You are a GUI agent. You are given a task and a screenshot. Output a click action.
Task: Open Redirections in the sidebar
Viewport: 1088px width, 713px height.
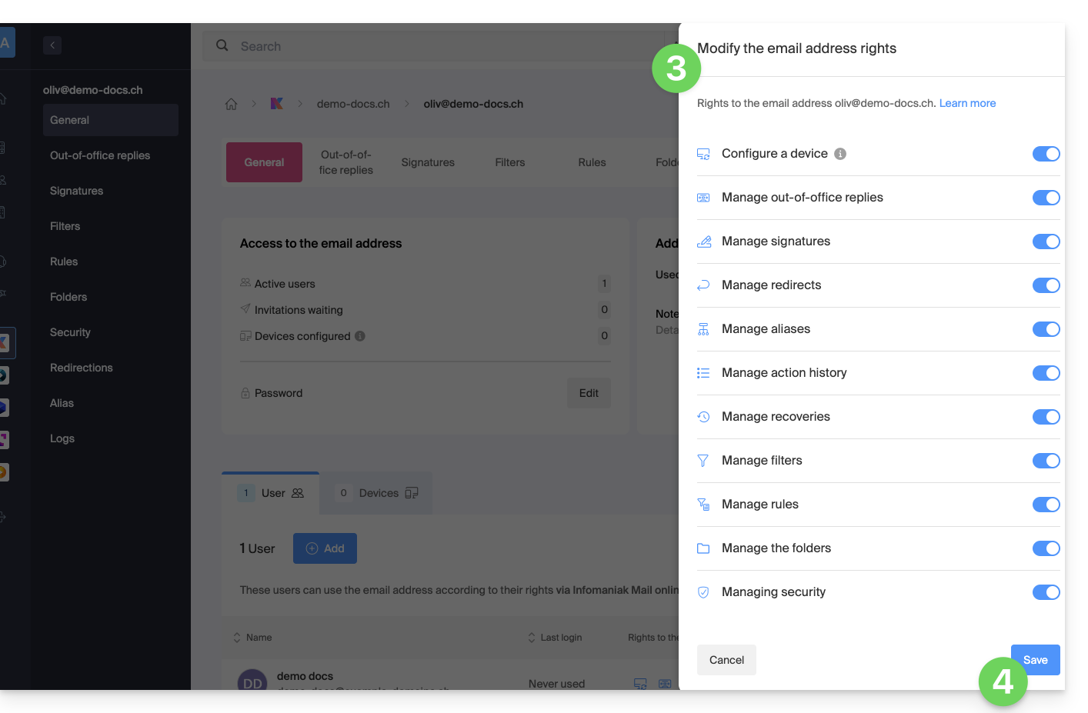(x=82, y=368)
